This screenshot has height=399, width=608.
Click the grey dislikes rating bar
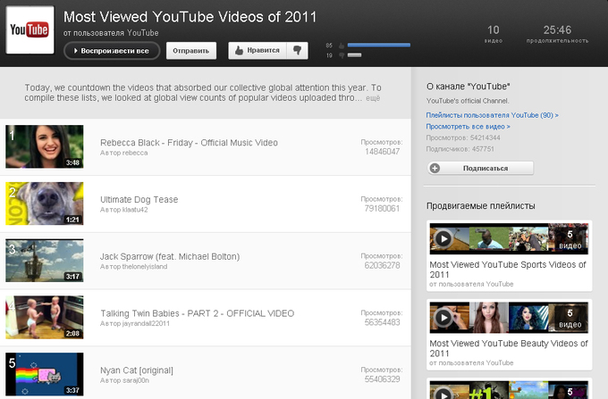pyautogui.click(x=354, y=55)
